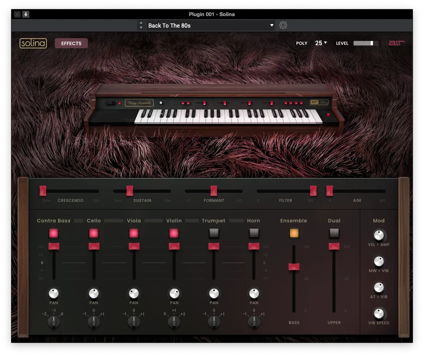Click the Ensemble BASS fader handle
The height and width of the screenshot is (356, 424).
(294, 267)
